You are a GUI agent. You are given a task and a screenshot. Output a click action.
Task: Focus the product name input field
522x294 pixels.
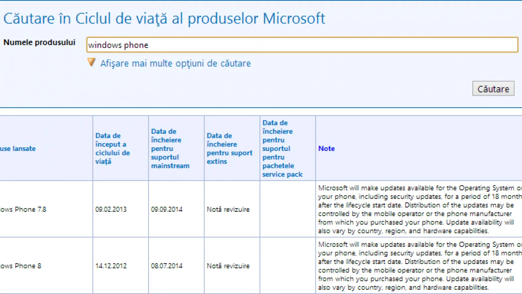(302, 45)
